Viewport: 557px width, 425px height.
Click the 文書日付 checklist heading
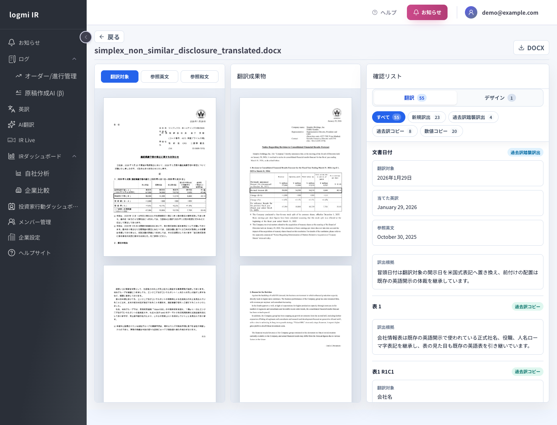pos(382,152)
